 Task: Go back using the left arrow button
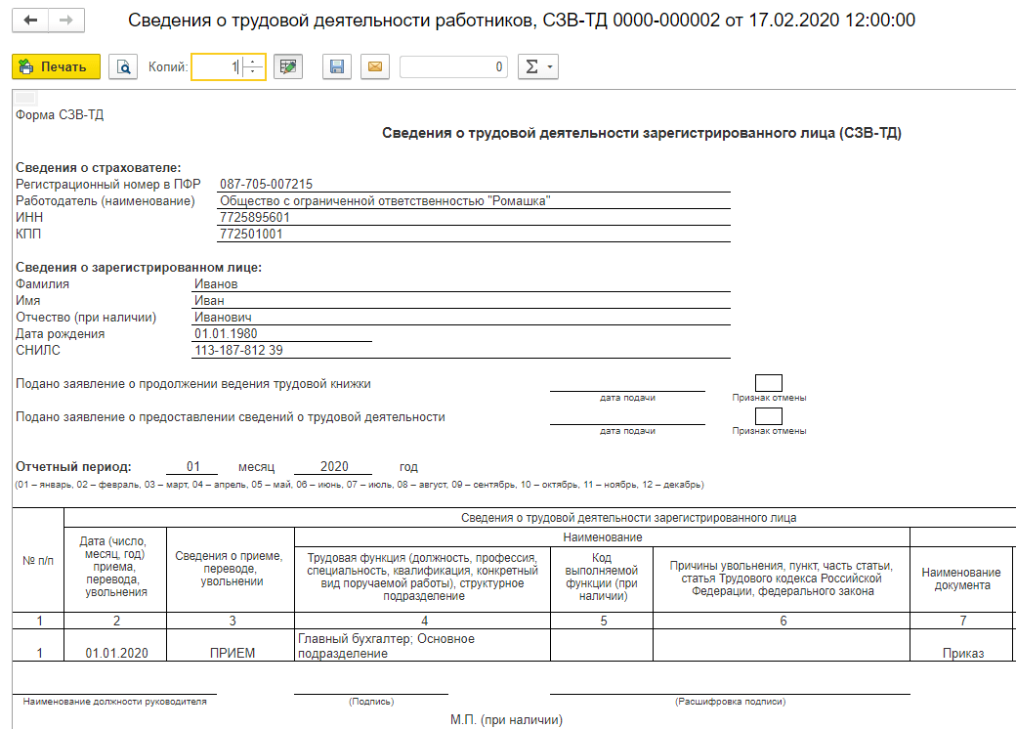click(x=30, y=21)
